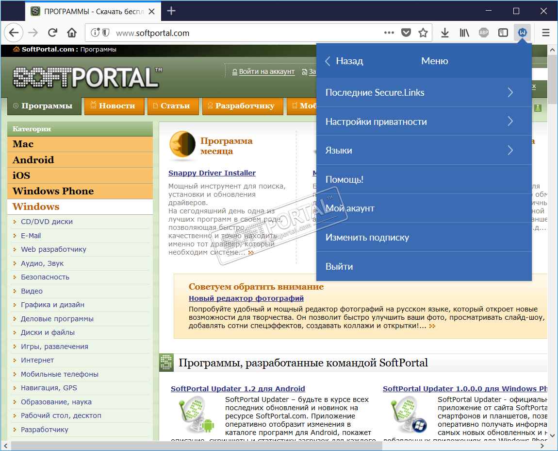Open Web разработчику subcategory
Image resolution: width=558 pixels, height=451 pixels.
(x=53, y=249)
